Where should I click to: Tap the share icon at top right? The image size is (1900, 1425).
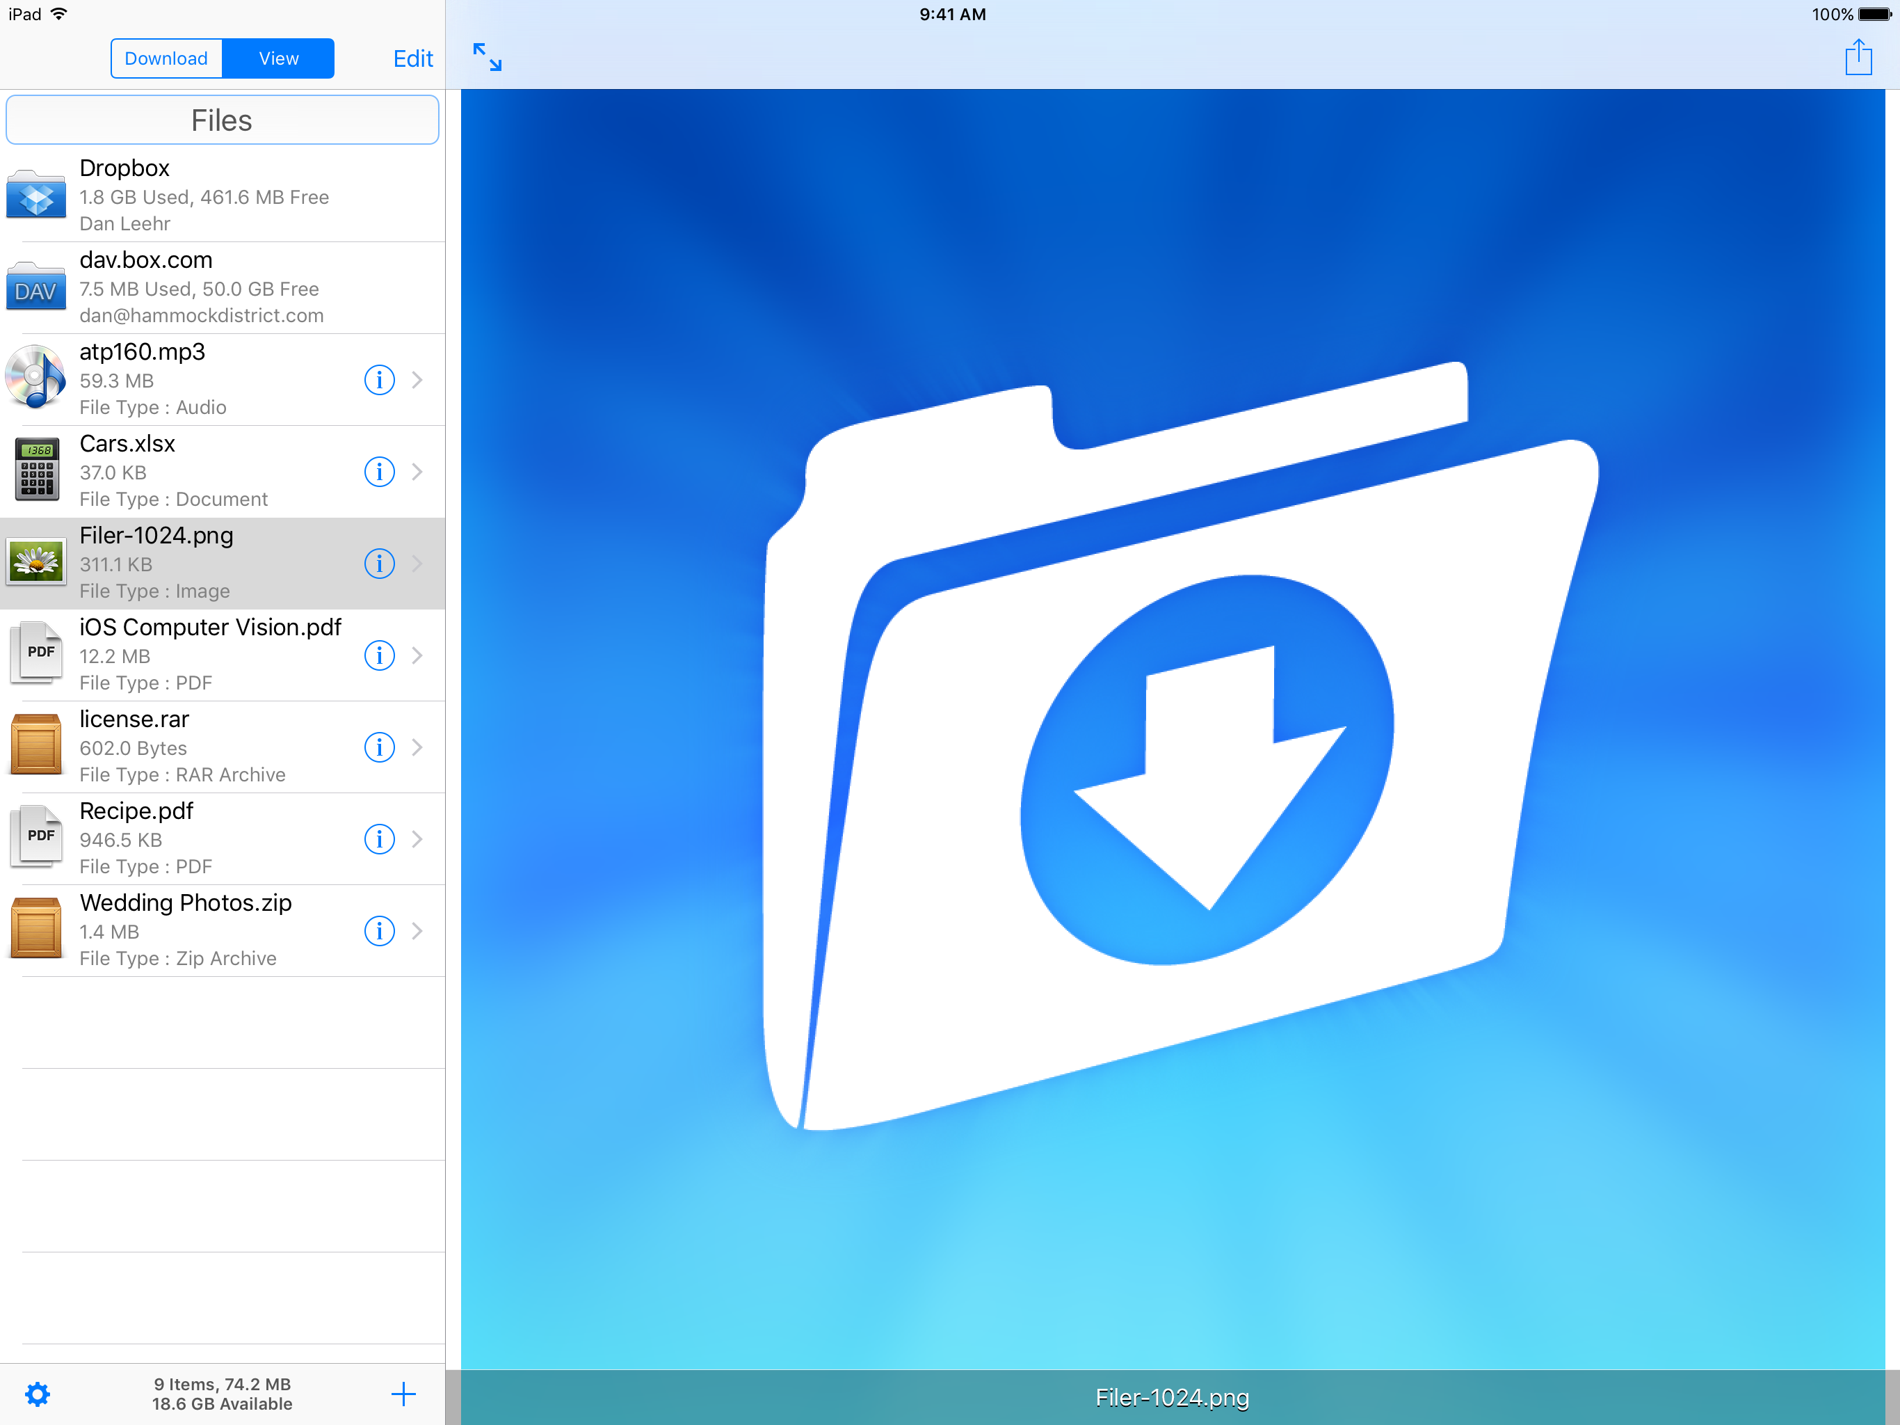pyautogui.click(x=1858, y=58)
